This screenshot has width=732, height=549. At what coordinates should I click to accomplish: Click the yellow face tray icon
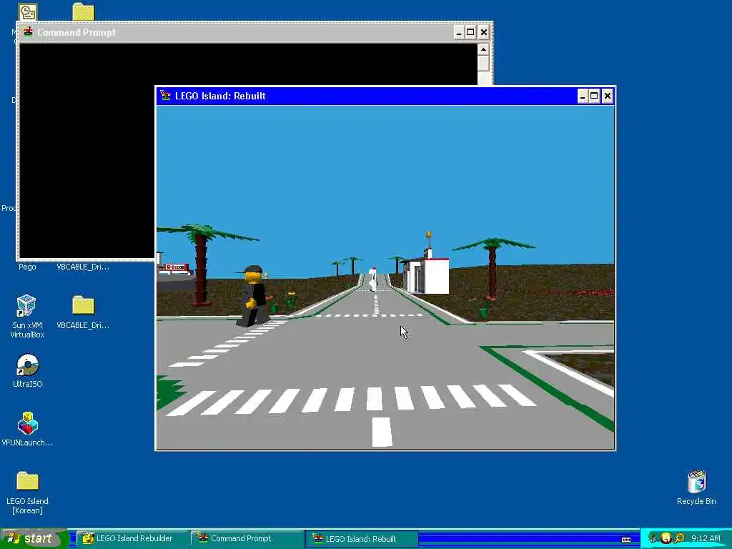tap(666, 538)
